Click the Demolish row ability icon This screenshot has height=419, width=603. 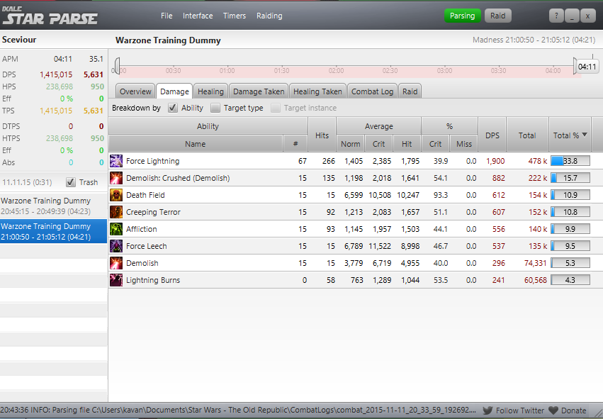[x=116, y=263]
